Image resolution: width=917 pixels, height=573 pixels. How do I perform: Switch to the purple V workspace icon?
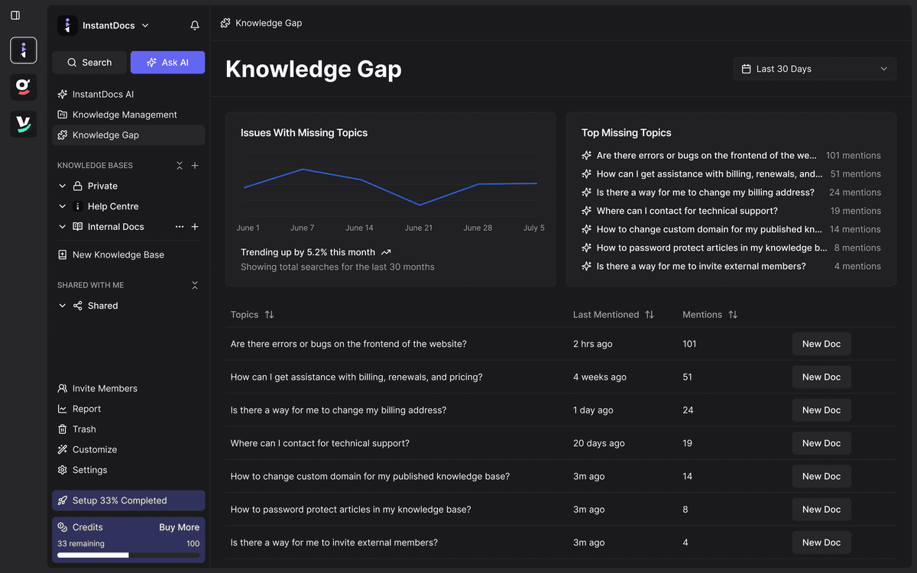pos(24,124)
